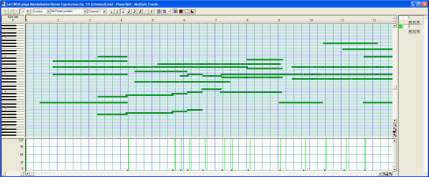Click vertical zoom in magnifier icon
Screen dimensions: 429x177
(x=395, y=135)
